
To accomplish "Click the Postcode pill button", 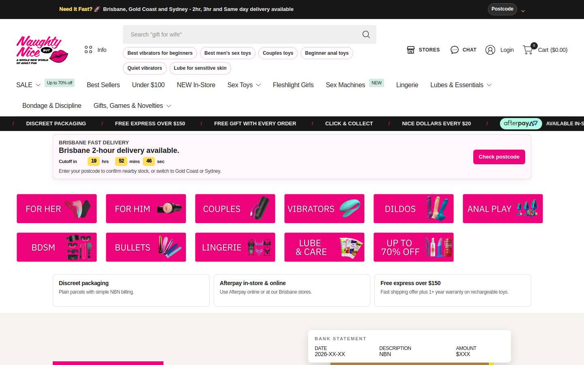I will click(502, 9).
